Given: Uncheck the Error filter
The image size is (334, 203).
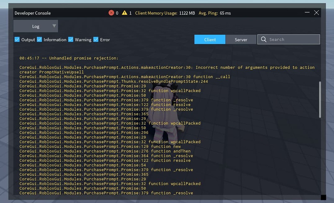Looking at the screenshot, I should (x=96, y=39).
